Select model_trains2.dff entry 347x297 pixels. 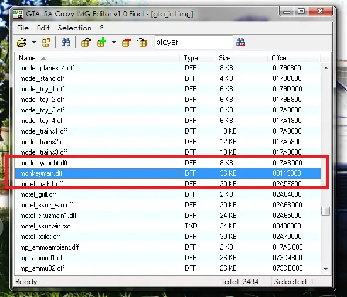(168, 142)
